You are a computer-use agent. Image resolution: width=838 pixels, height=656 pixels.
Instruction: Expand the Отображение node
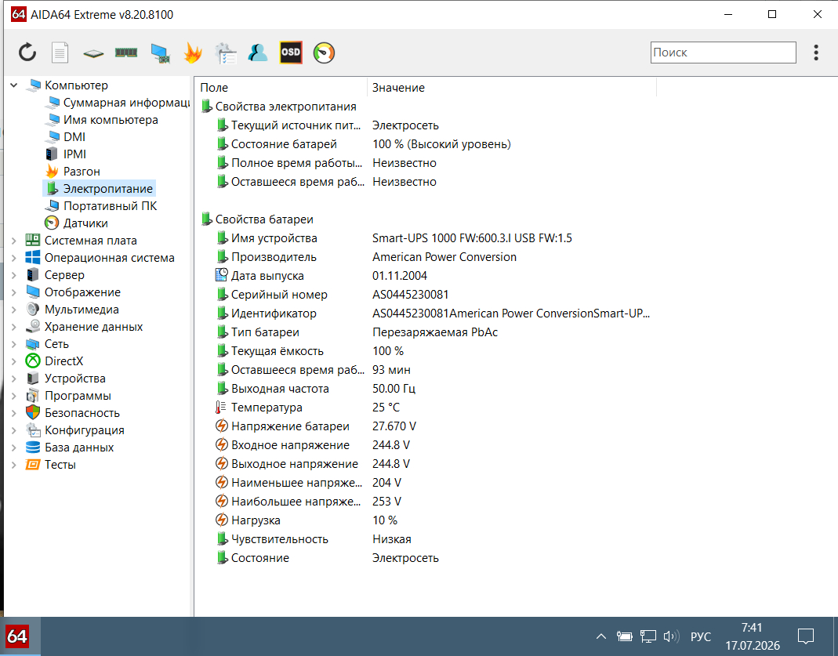pyautogui.click(x=14, y=292)
